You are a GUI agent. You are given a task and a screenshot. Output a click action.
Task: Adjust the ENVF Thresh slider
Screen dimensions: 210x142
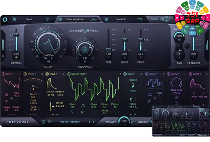[51, 106]
